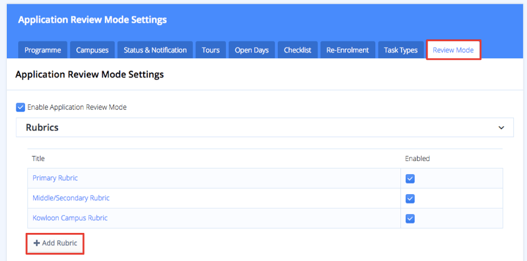
Task: Open the Status & Notification tab
Action: click(x=155, y=50)
